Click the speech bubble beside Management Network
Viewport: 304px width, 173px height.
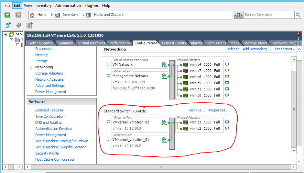point(109,76)
